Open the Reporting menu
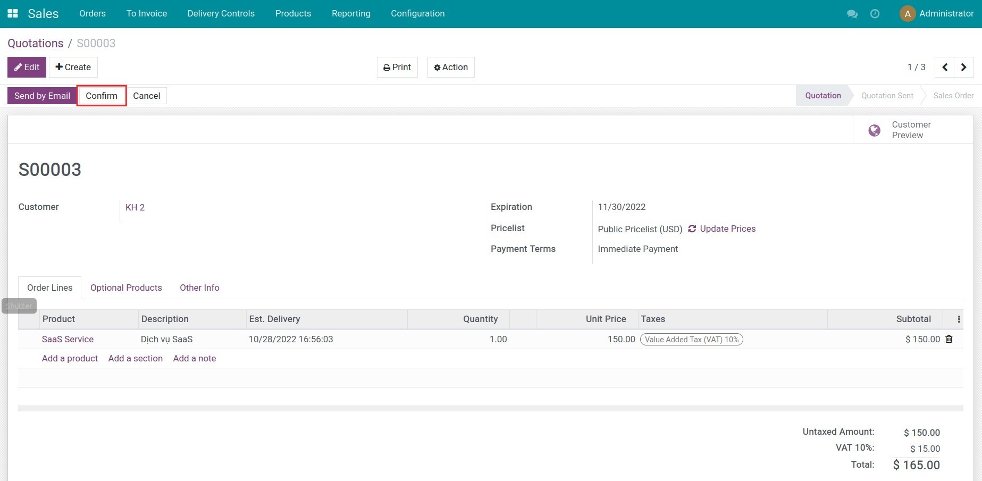This screenshot has height=481, width=982. tap(351, 13)
